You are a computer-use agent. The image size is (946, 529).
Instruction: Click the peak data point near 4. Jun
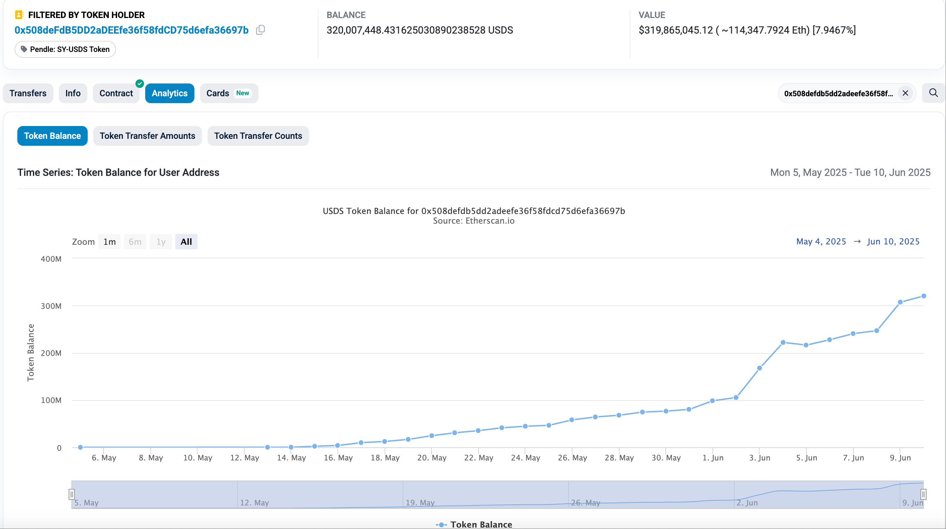(783, 342)
